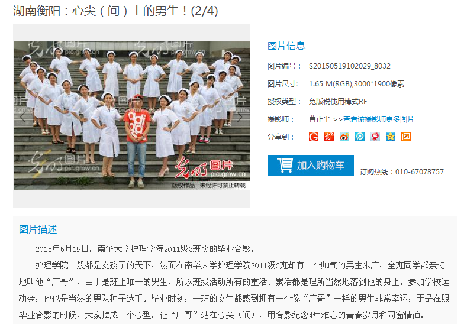Screen dimensions: 464x324
Task: Click the 光明图片 watermark logo on photo
Action: click(x=210, y=168)
